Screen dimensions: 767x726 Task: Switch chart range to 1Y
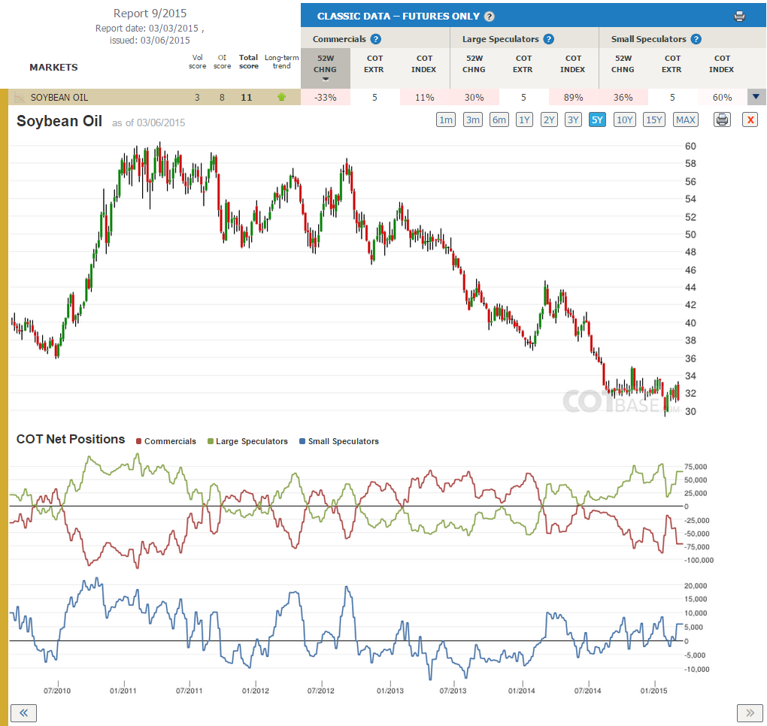point(524,119)
